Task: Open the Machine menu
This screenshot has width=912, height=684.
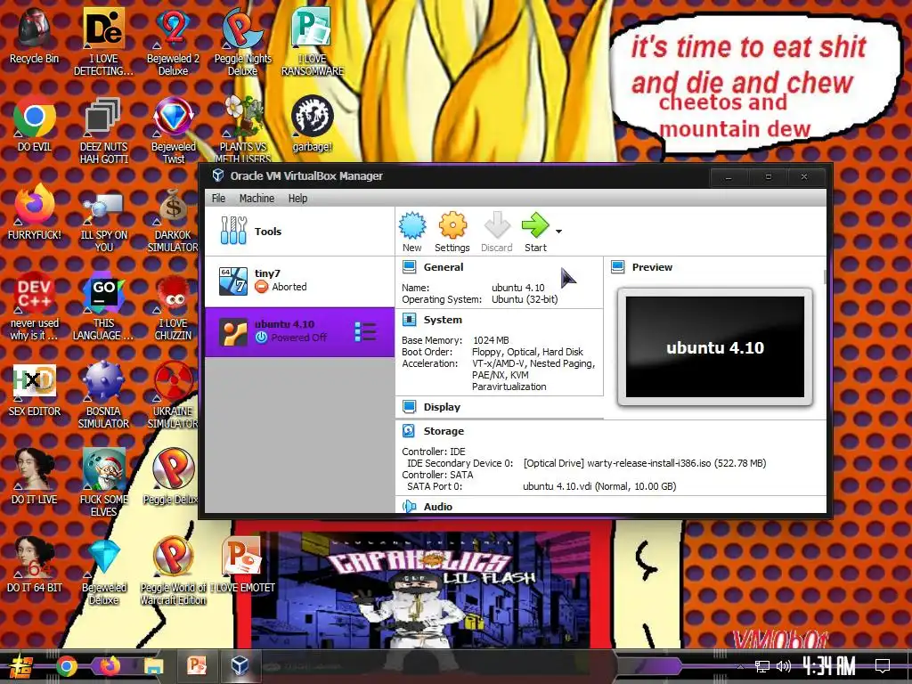Action: [256, 199]
